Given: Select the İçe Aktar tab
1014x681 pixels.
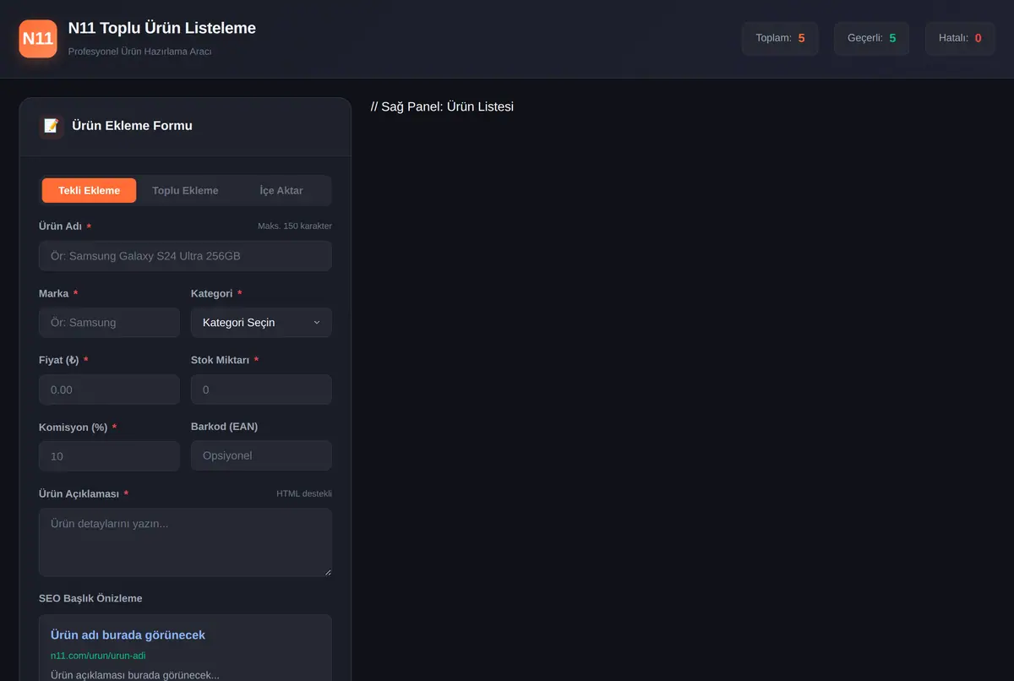Looking at the screenshot, I should (x=281, y=190).
